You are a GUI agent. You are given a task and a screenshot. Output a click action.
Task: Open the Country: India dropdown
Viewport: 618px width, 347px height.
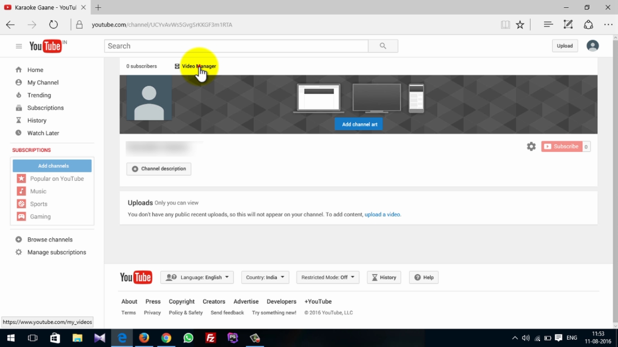[x=265, y=277]
